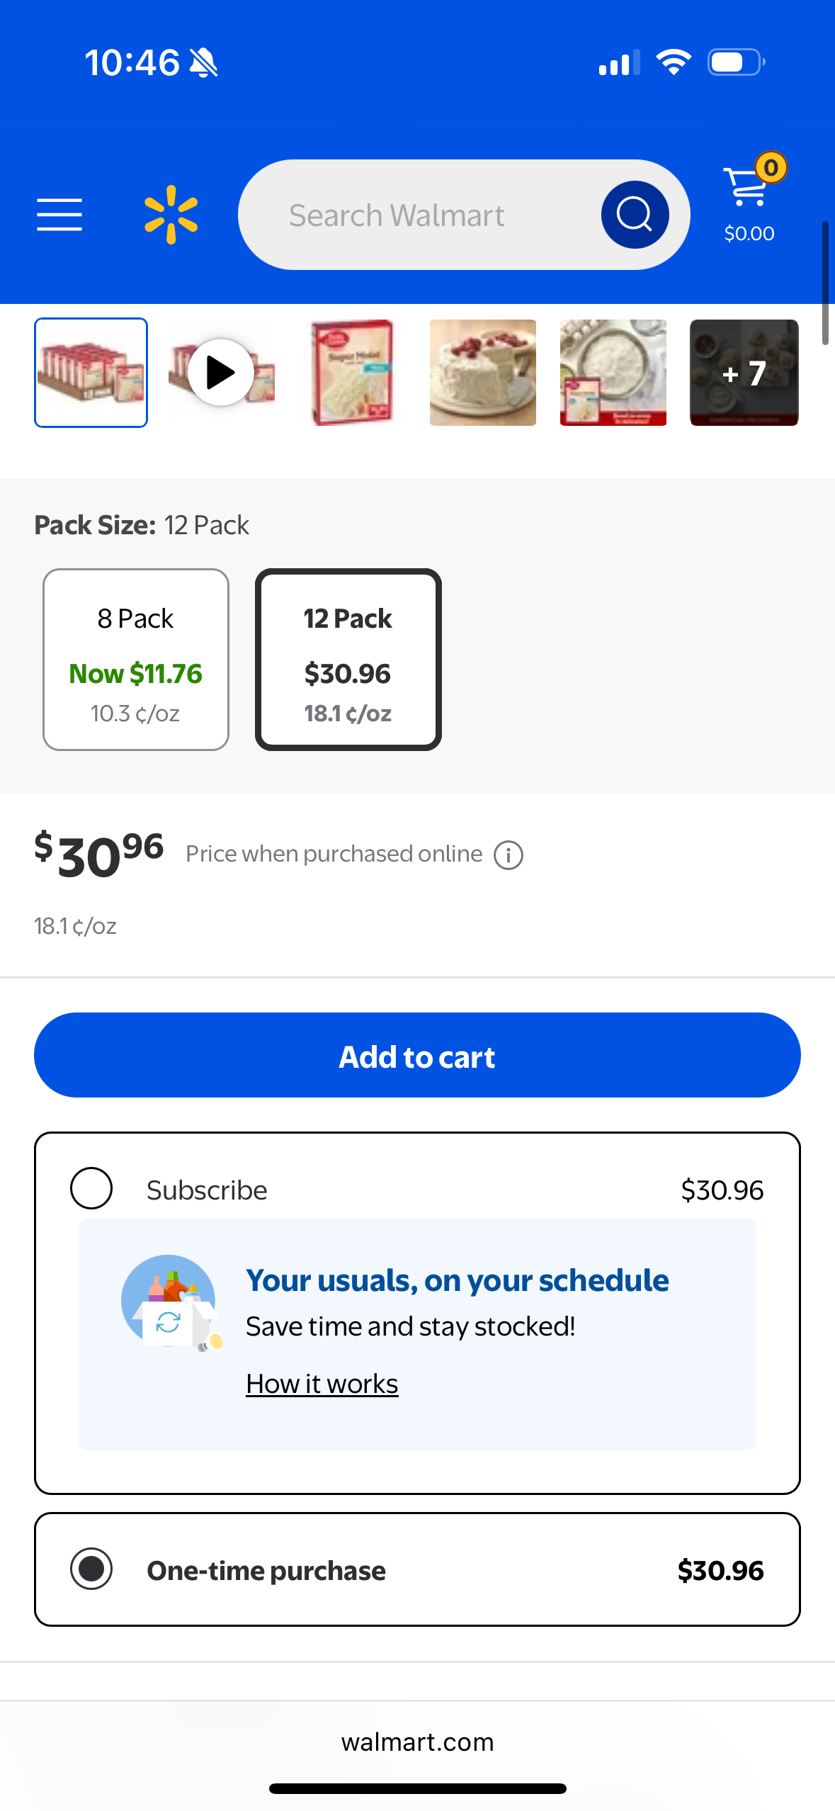Choose the 12 Pack size option
835x1811 pixels.
[348, 659]
